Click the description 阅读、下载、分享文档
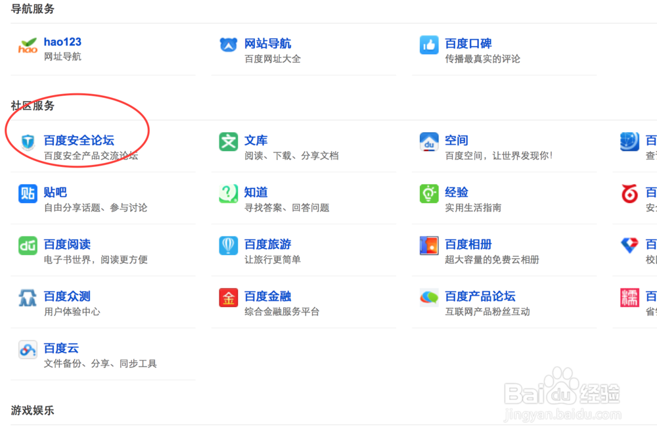Image resolution: width=657 pixels, height=437 pixels. tap(291, 156)
